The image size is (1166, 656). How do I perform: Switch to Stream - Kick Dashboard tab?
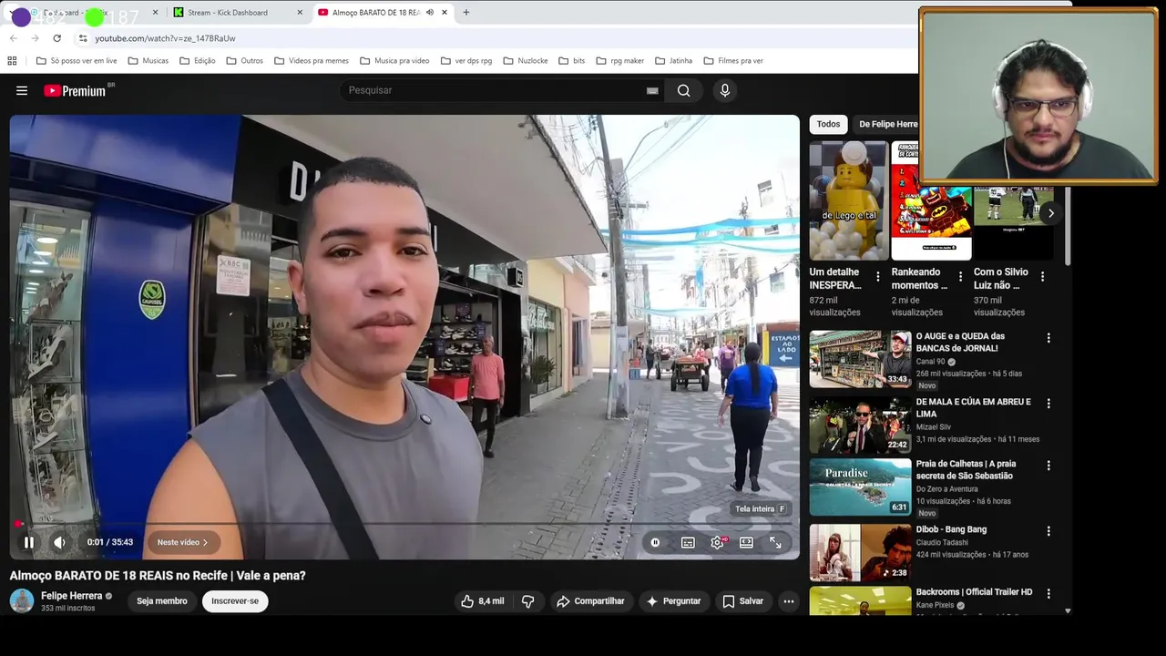239,13
